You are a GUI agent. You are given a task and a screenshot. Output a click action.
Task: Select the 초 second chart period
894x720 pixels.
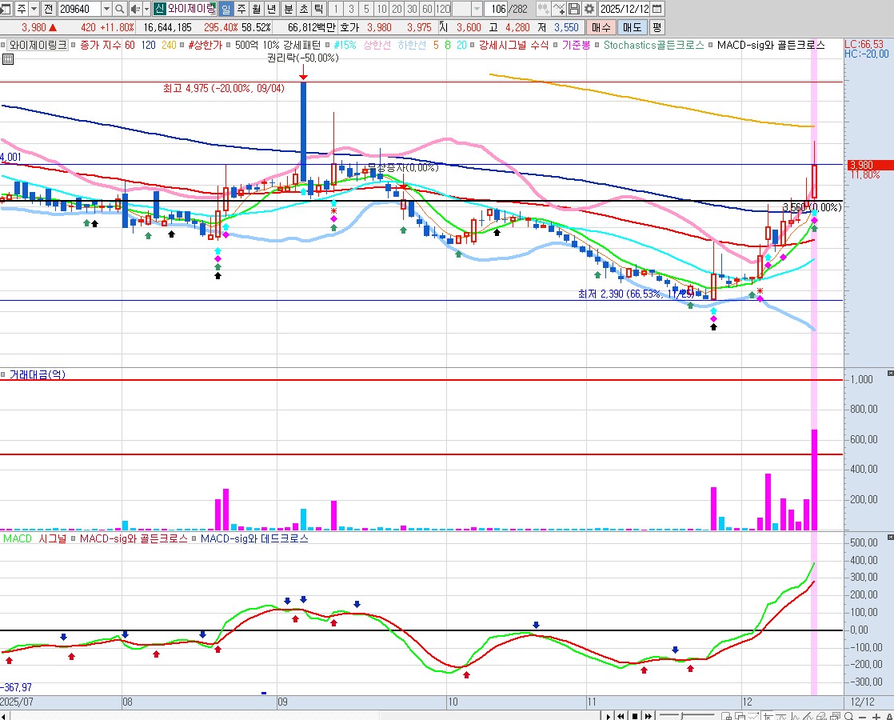click(303, 9)
